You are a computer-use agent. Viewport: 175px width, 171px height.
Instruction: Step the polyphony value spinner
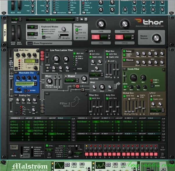(36, 27)
